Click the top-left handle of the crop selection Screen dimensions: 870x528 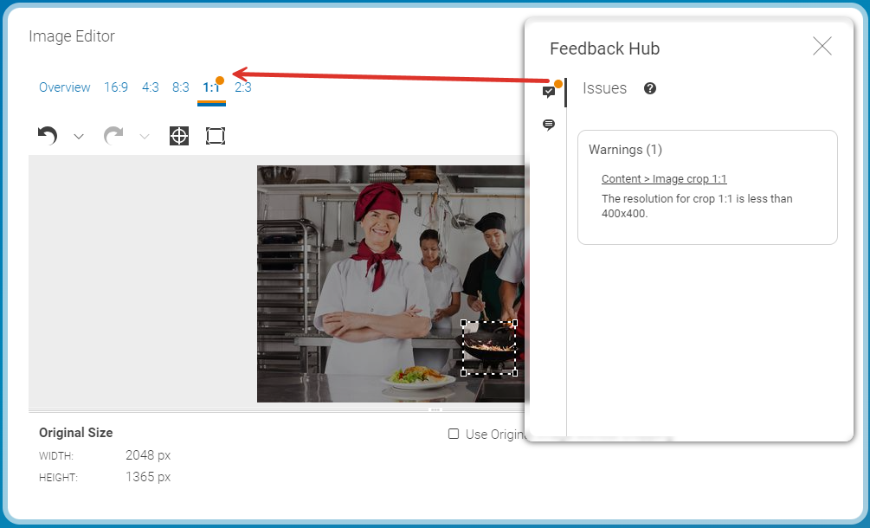(x=464, y=323)
